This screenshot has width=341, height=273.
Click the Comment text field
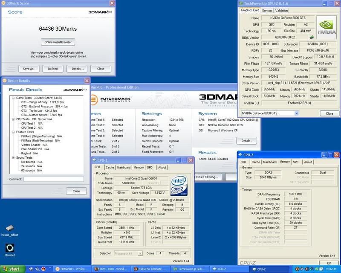[53, 179]
